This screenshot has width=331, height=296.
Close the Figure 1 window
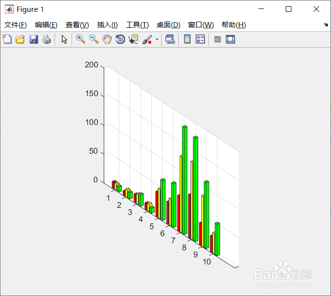click(316, 9)
